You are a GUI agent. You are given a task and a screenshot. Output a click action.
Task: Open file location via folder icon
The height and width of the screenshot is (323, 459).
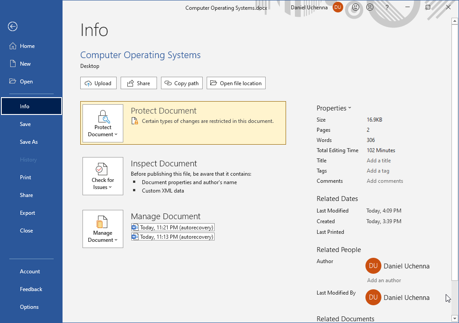214,83
